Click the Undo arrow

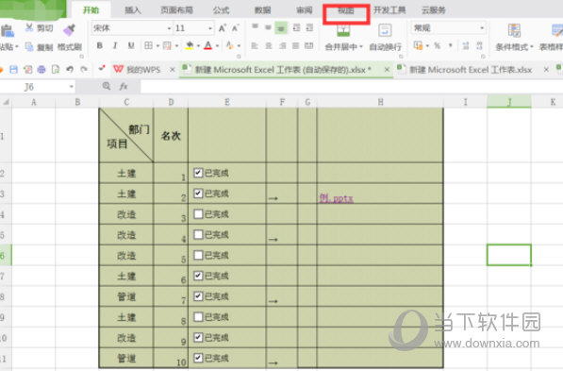click(70, 69)
